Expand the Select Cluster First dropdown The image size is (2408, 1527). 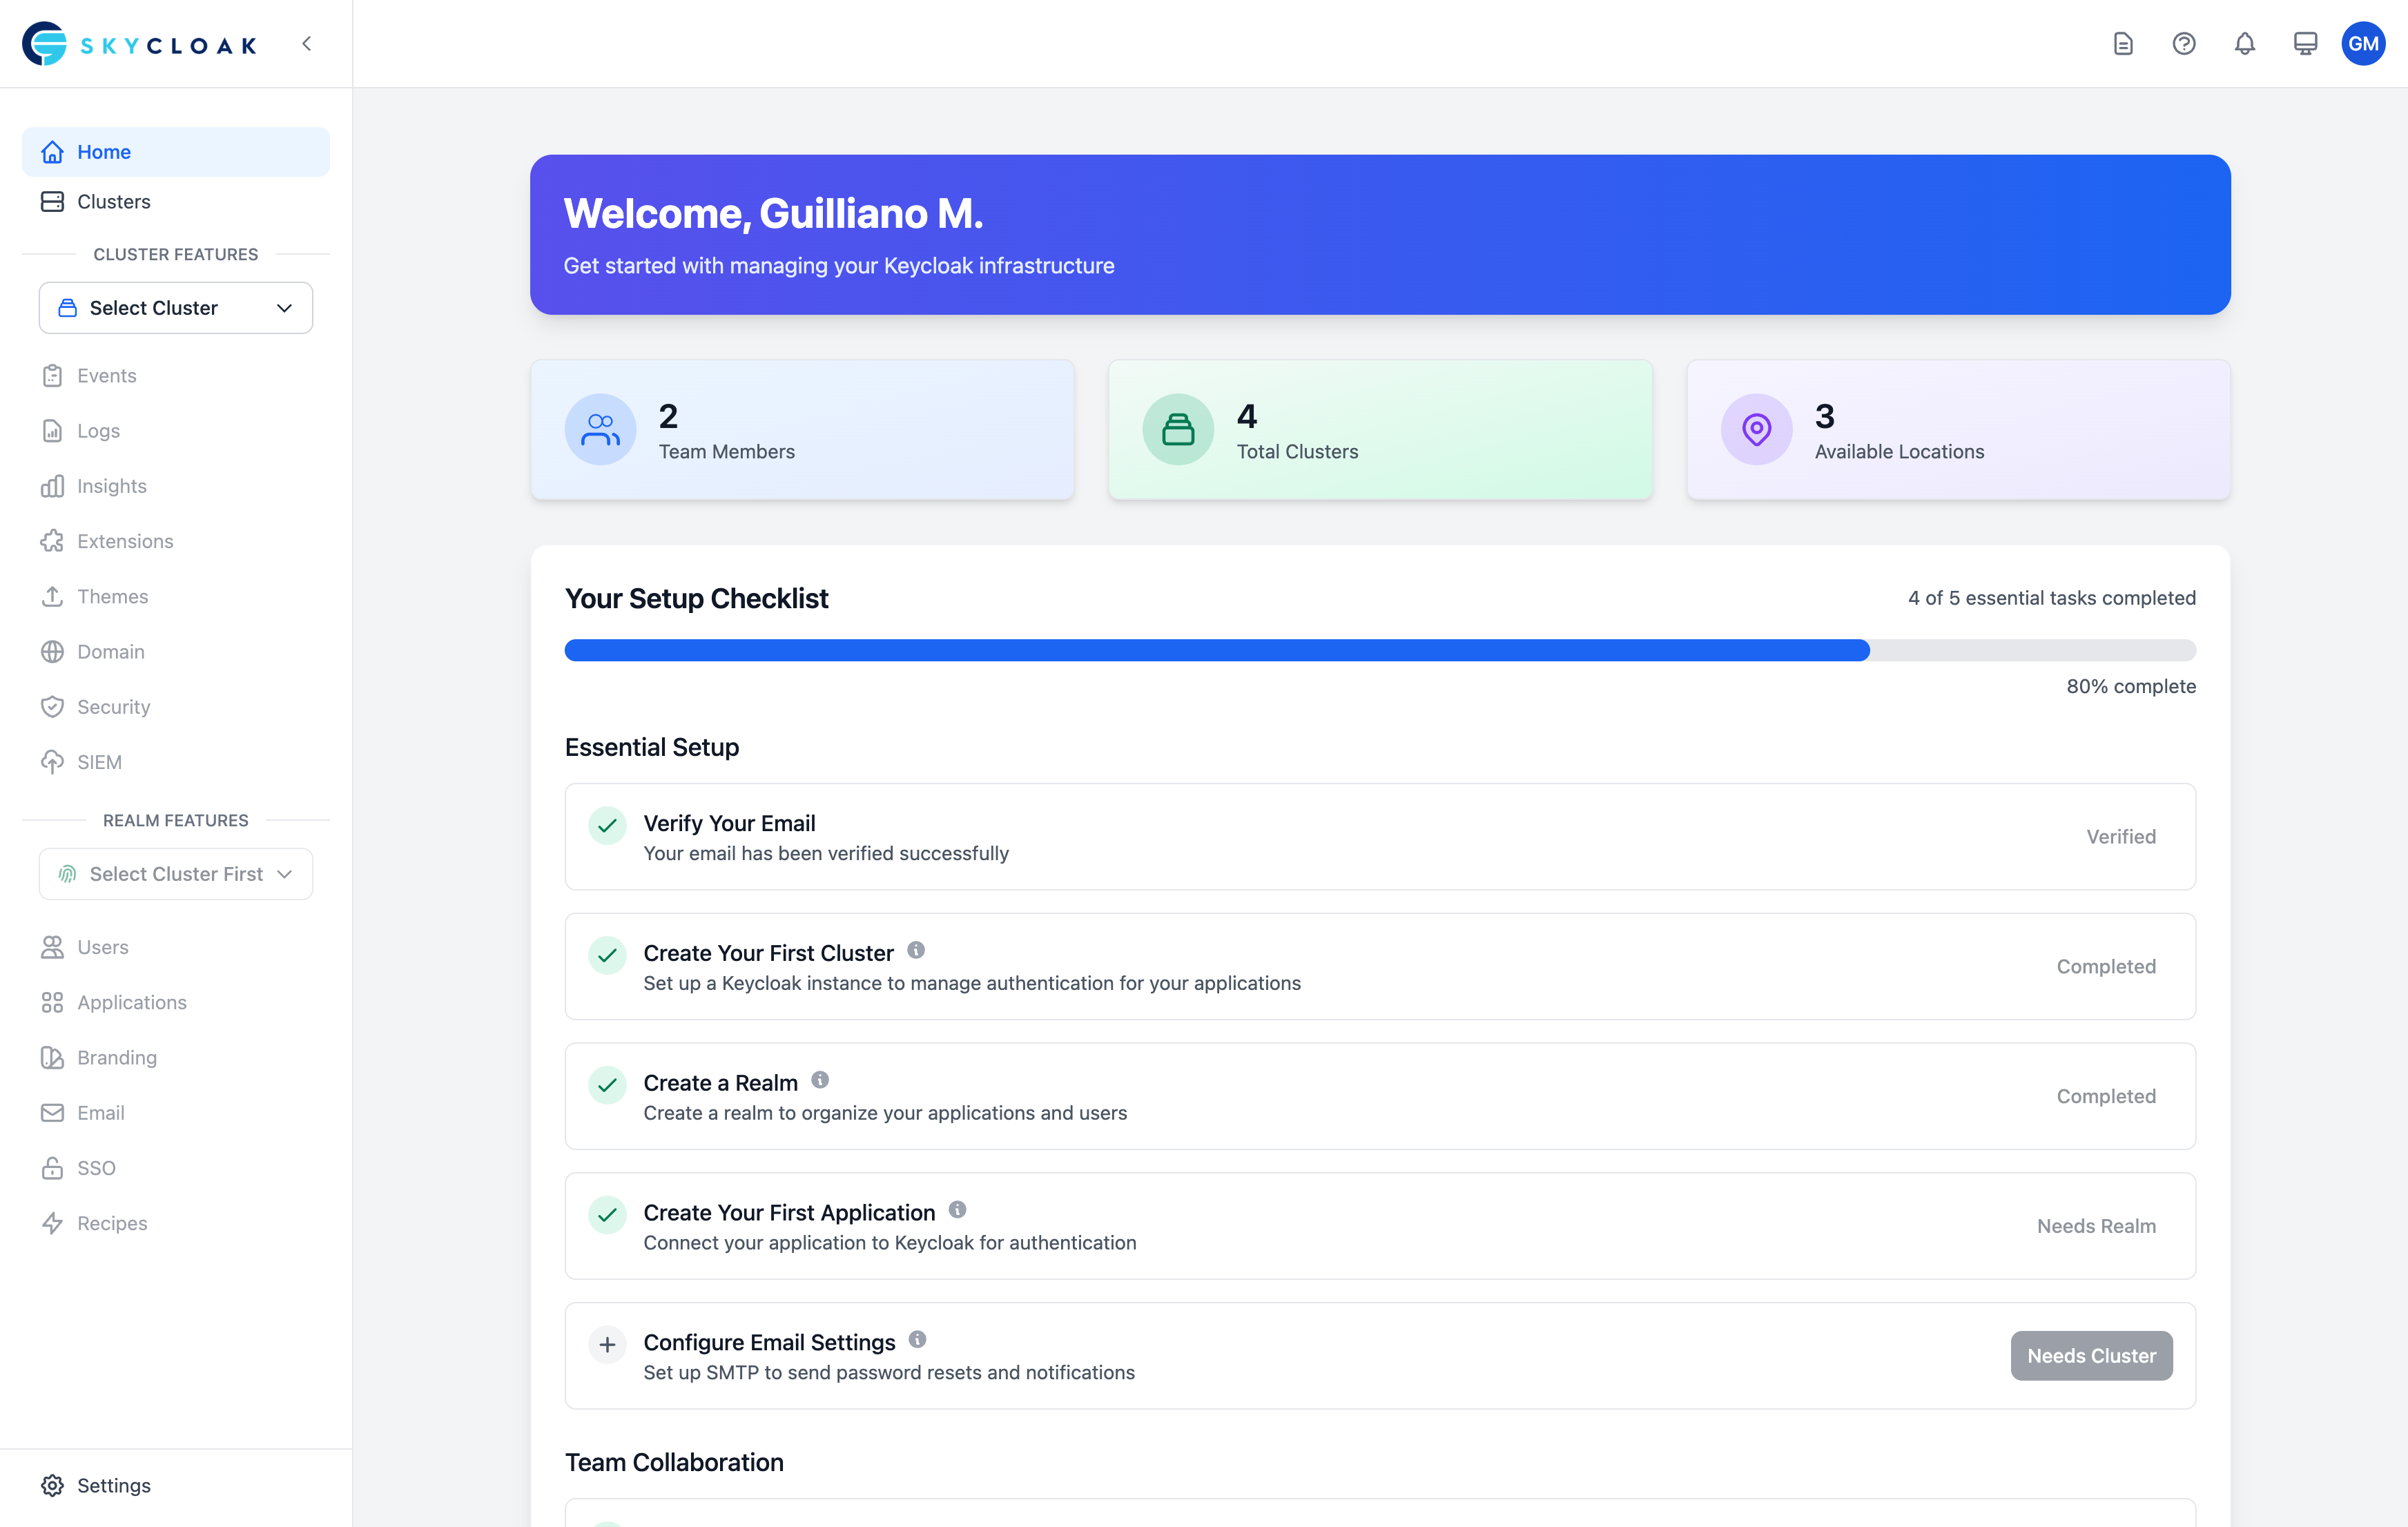pos(175,873)
